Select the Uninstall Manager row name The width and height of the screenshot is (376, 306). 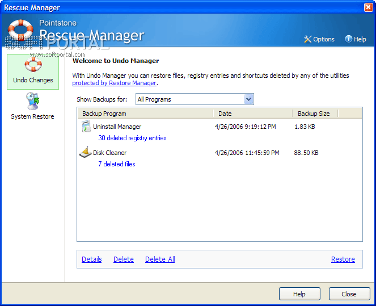[117, 127]
